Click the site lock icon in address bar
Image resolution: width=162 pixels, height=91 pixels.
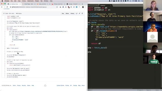coord(11,7)
